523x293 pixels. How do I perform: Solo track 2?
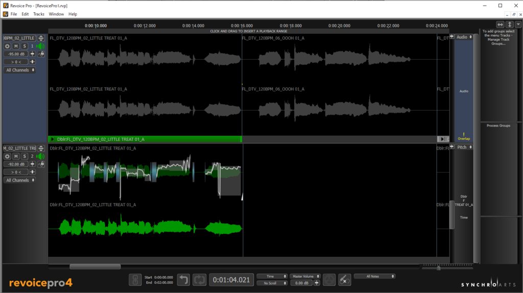[25, 156]
